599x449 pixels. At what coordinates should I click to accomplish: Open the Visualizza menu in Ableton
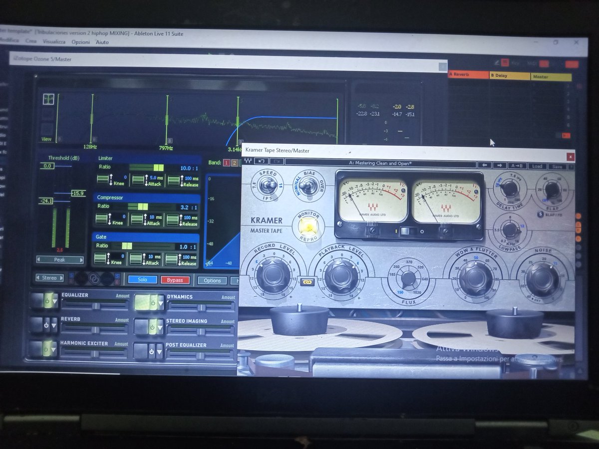coord(54,42)
